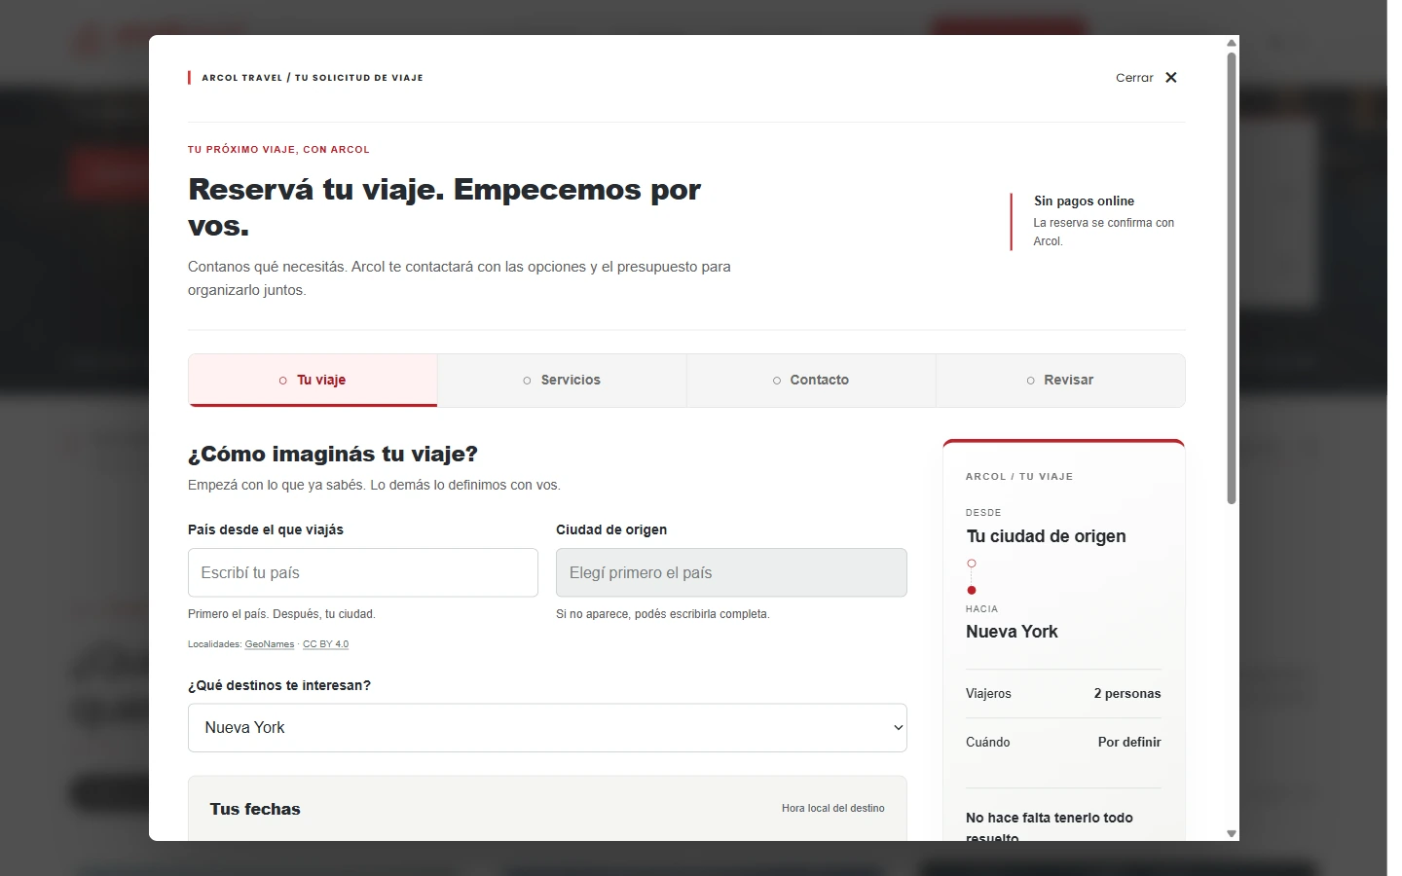
Task: Open the CC BY 4.0 license link
Action: click(325, 644)
